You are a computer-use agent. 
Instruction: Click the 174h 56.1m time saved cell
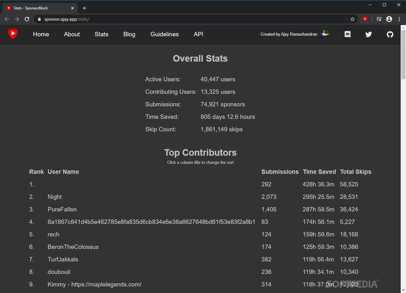pyautogui.click(x=318, y=222)
